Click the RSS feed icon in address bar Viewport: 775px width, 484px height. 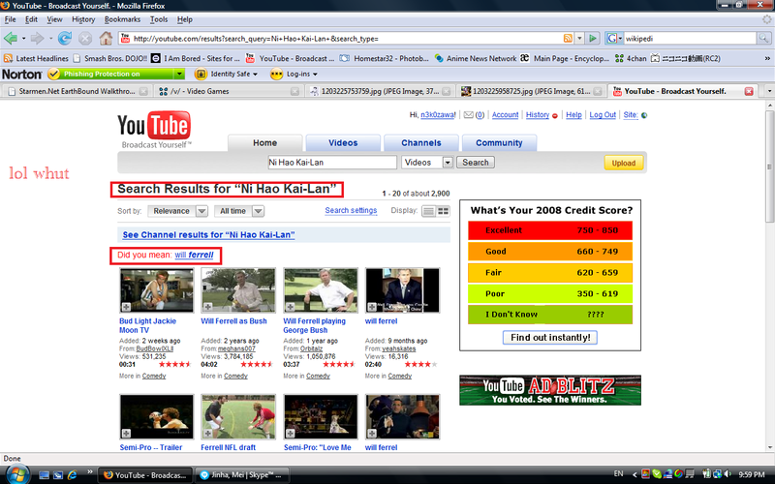568,38
